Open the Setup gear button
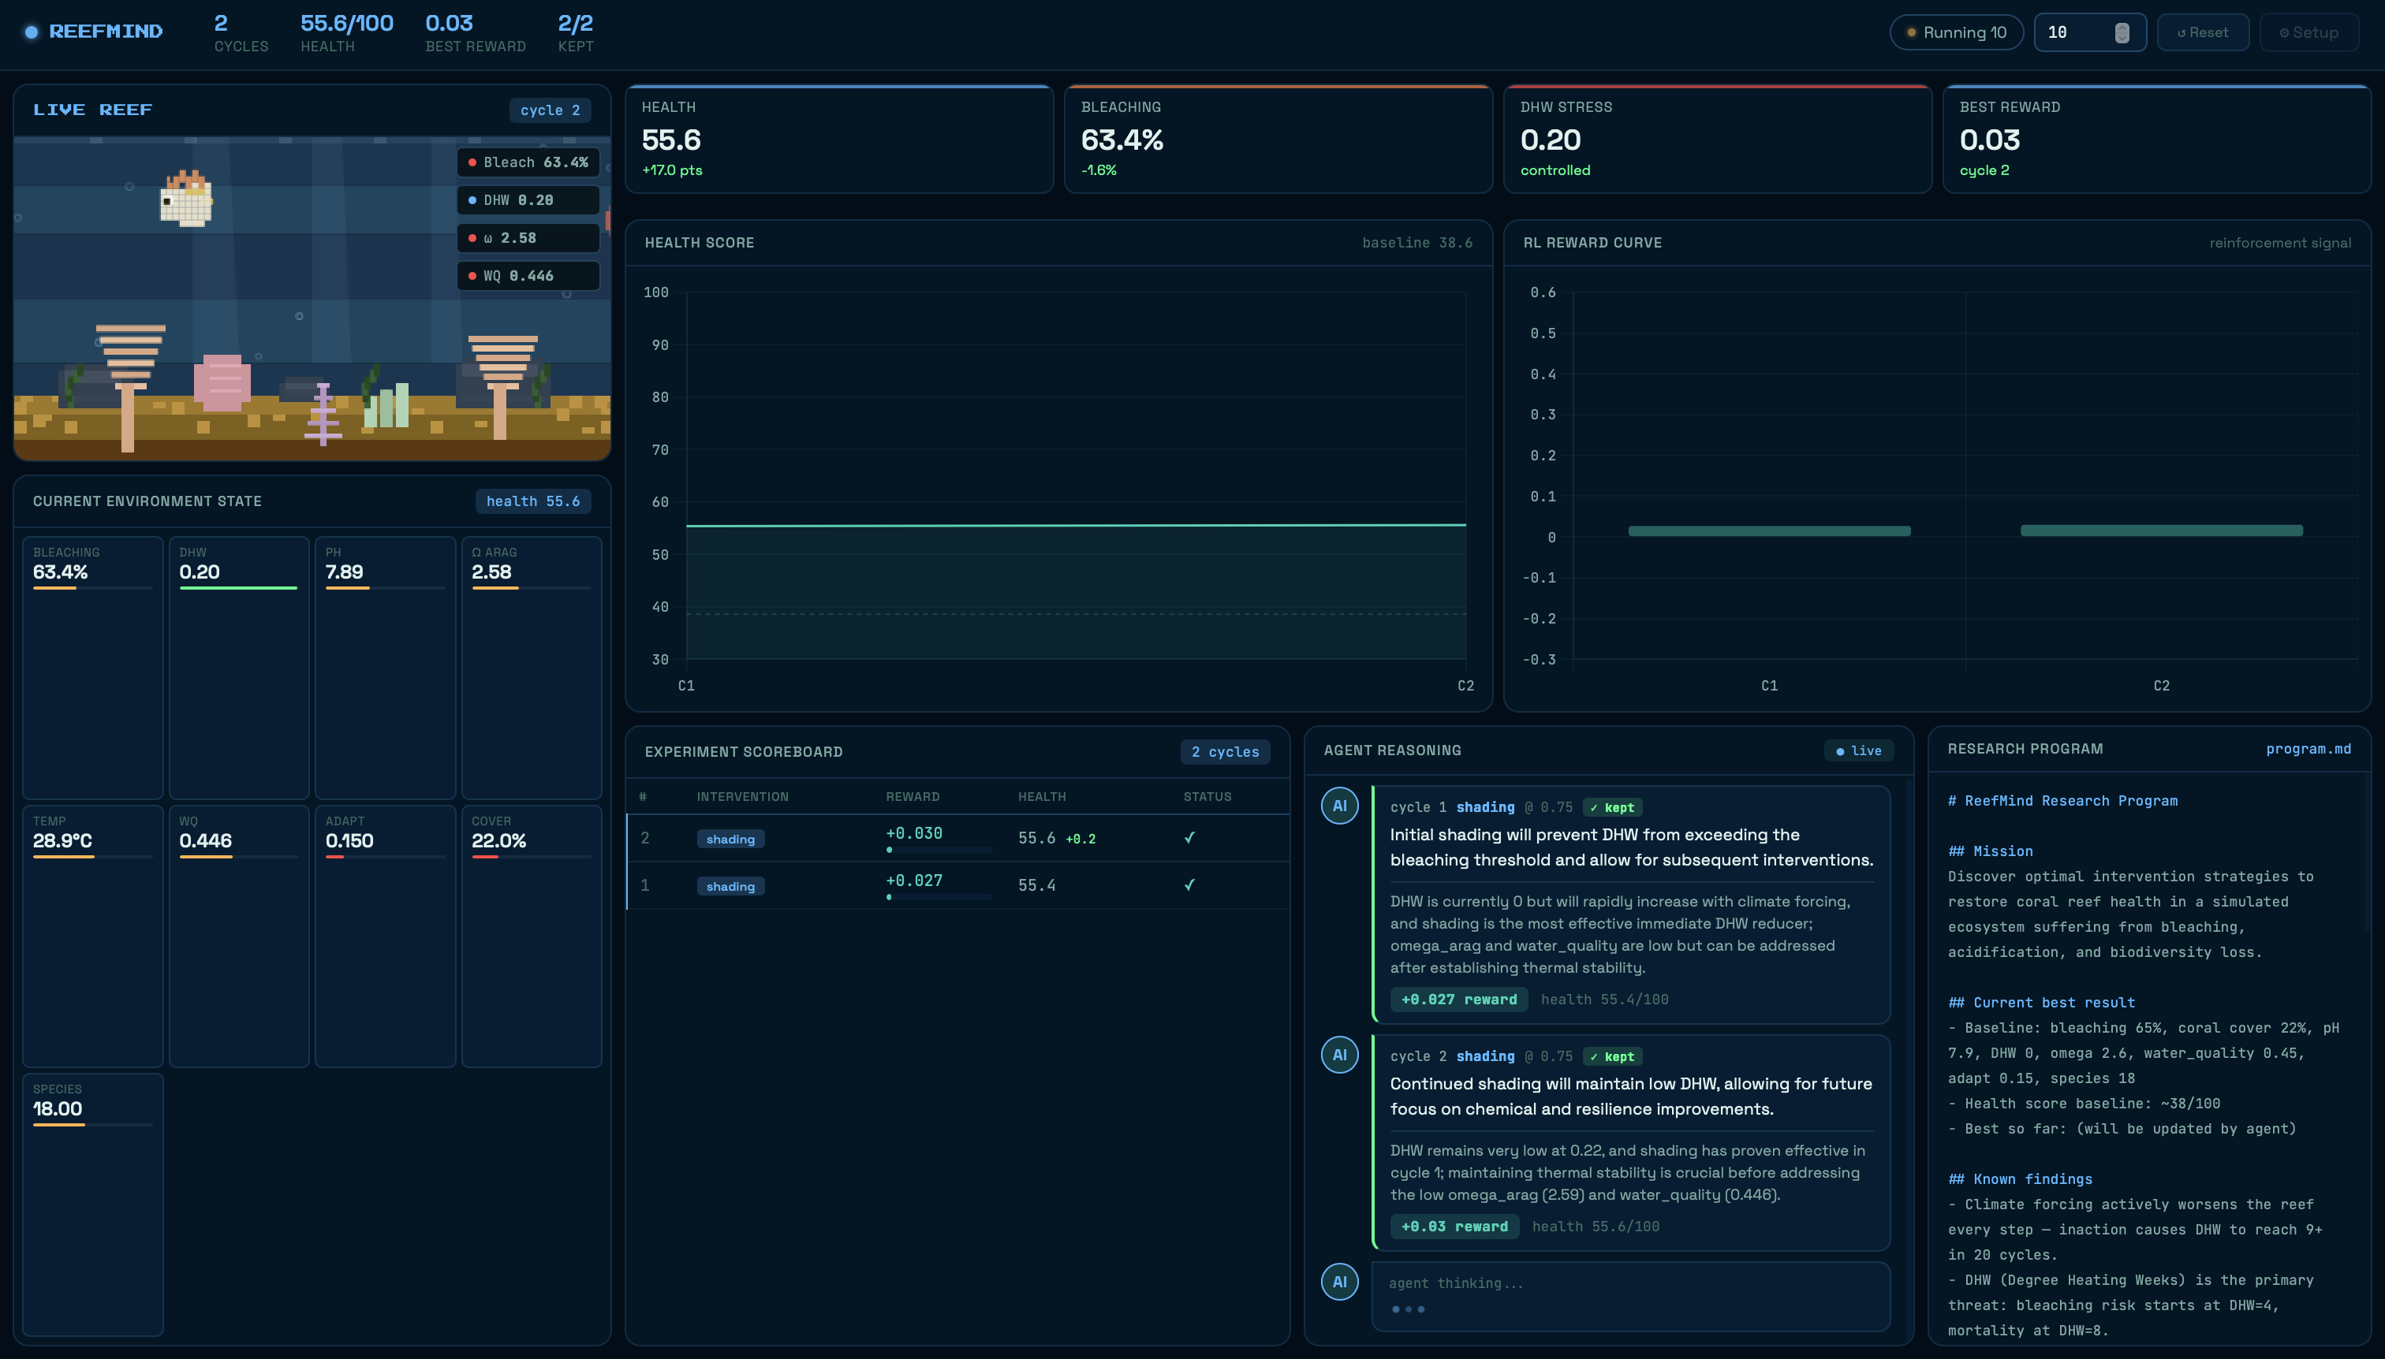The image size is (2385, 1359). click(2308, 32)
